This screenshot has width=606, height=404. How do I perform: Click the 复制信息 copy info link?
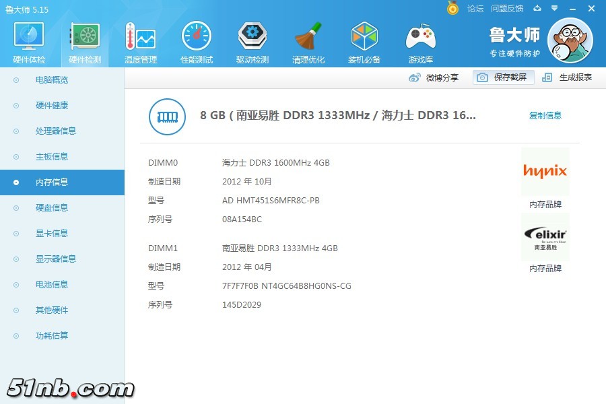pyautogui.click(x=545, y=115)
